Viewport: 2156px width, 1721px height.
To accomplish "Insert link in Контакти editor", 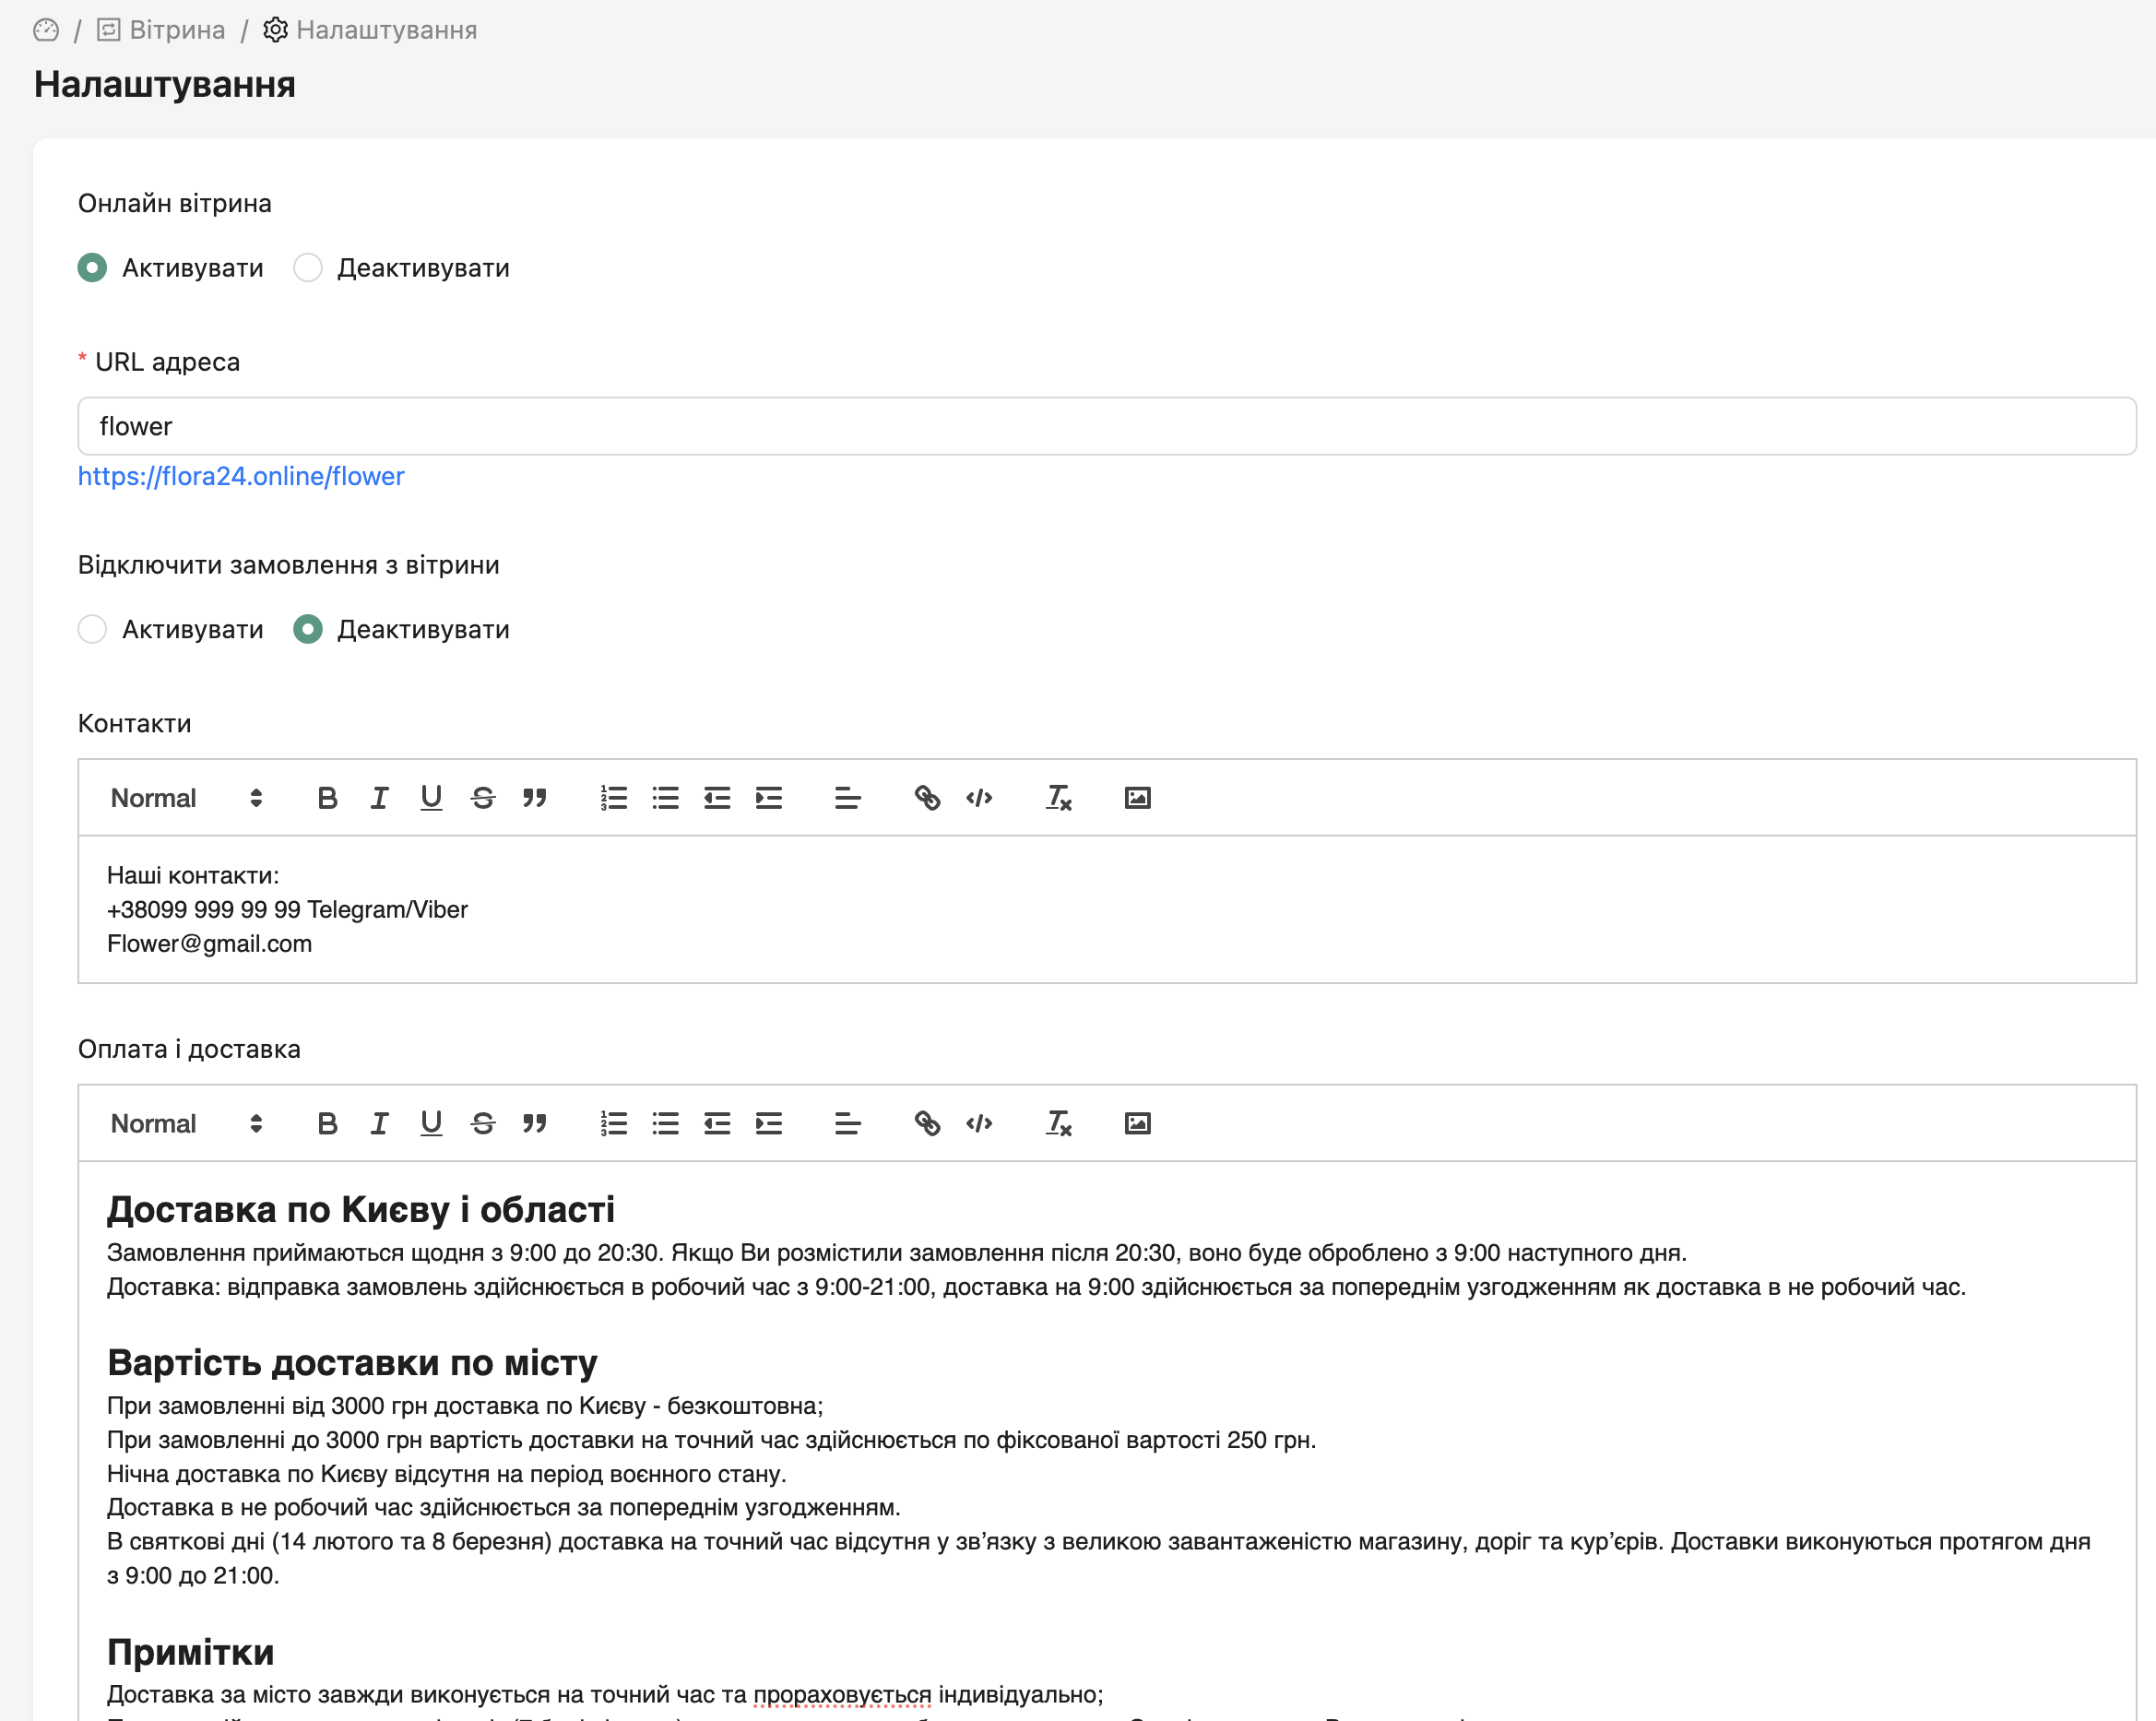I will coord(927,798).
